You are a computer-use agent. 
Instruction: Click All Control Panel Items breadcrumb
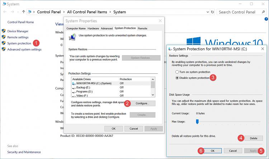[87, 12]
